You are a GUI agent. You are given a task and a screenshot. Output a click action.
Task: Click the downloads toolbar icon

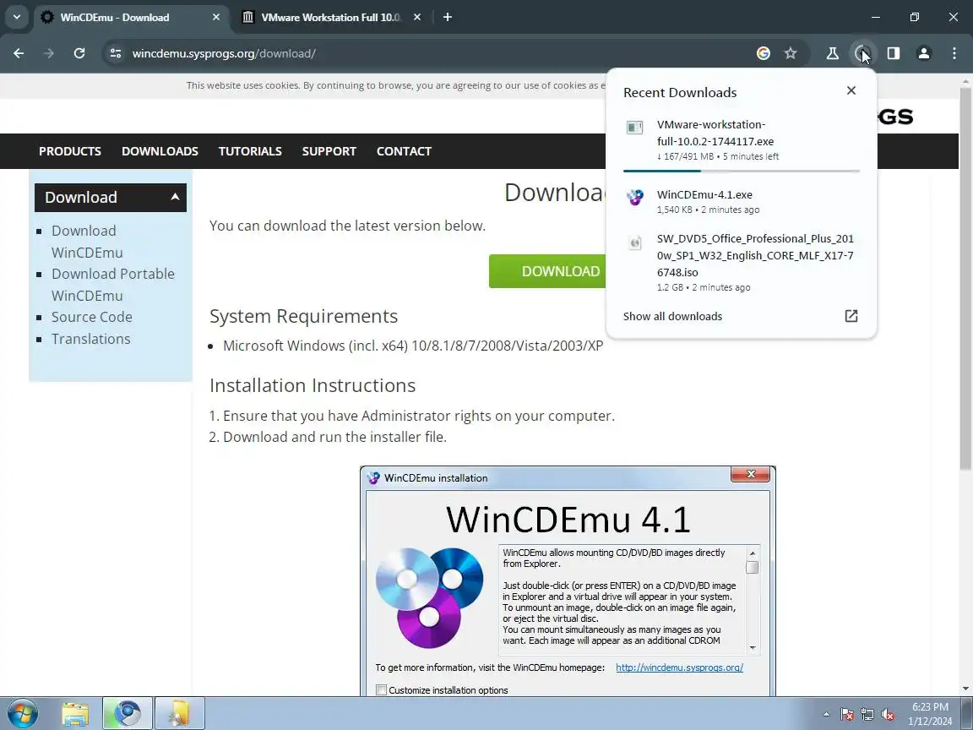(x=862, y=53)
